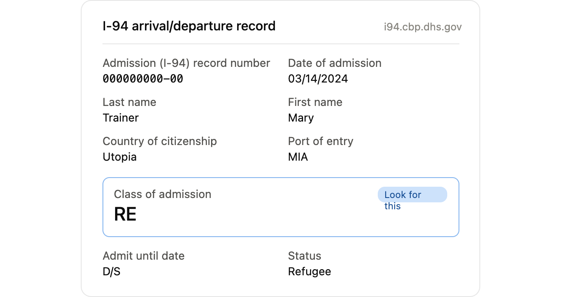
Task: Click the Country of citizenship label
Action: click(x=160, y=141)
